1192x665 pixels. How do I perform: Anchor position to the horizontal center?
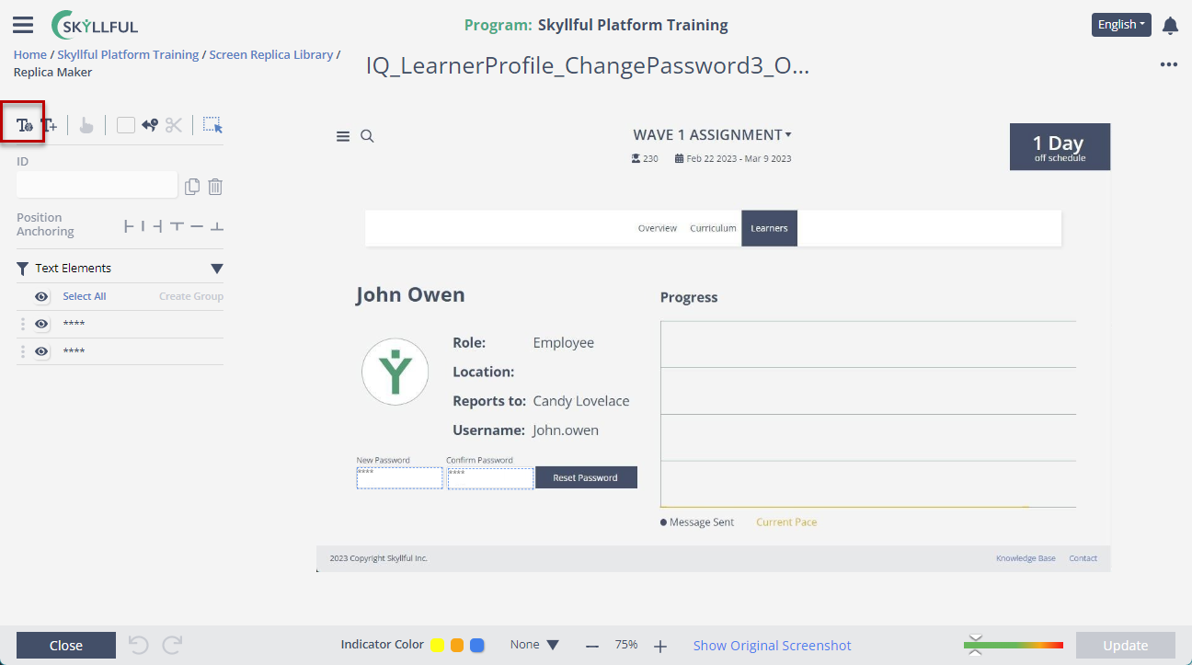(143, 226)
